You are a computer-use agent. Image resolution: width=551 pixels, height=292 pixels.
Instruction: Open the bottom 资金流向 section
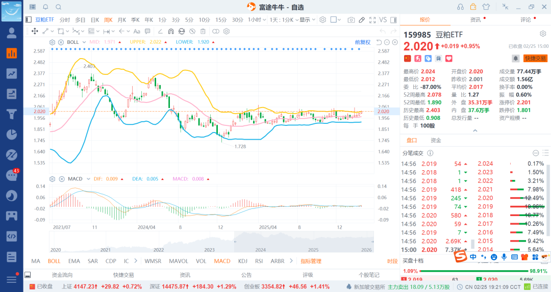[x=62, y=275]
